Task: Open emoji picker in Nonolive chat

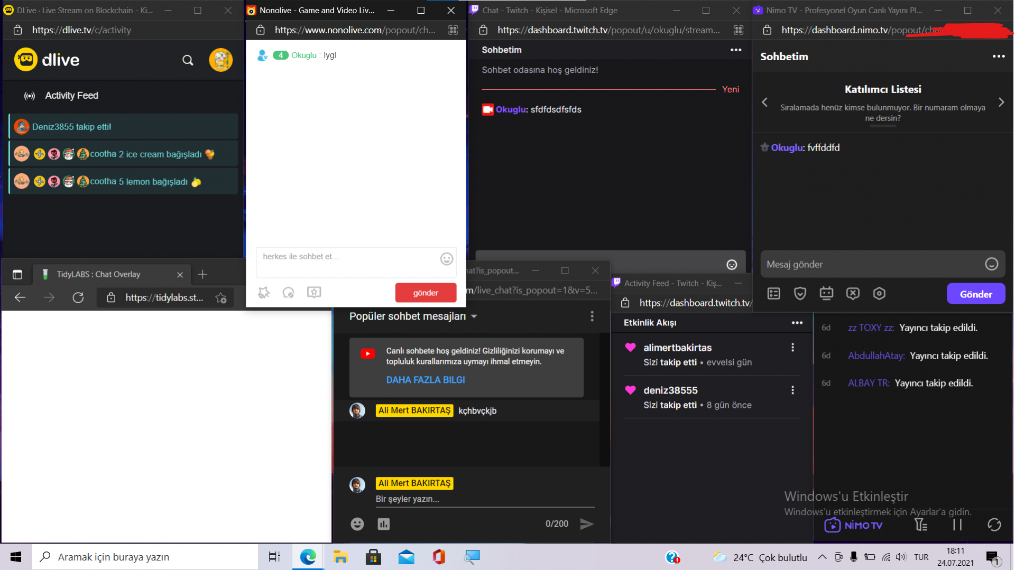Action: (447, 258)
